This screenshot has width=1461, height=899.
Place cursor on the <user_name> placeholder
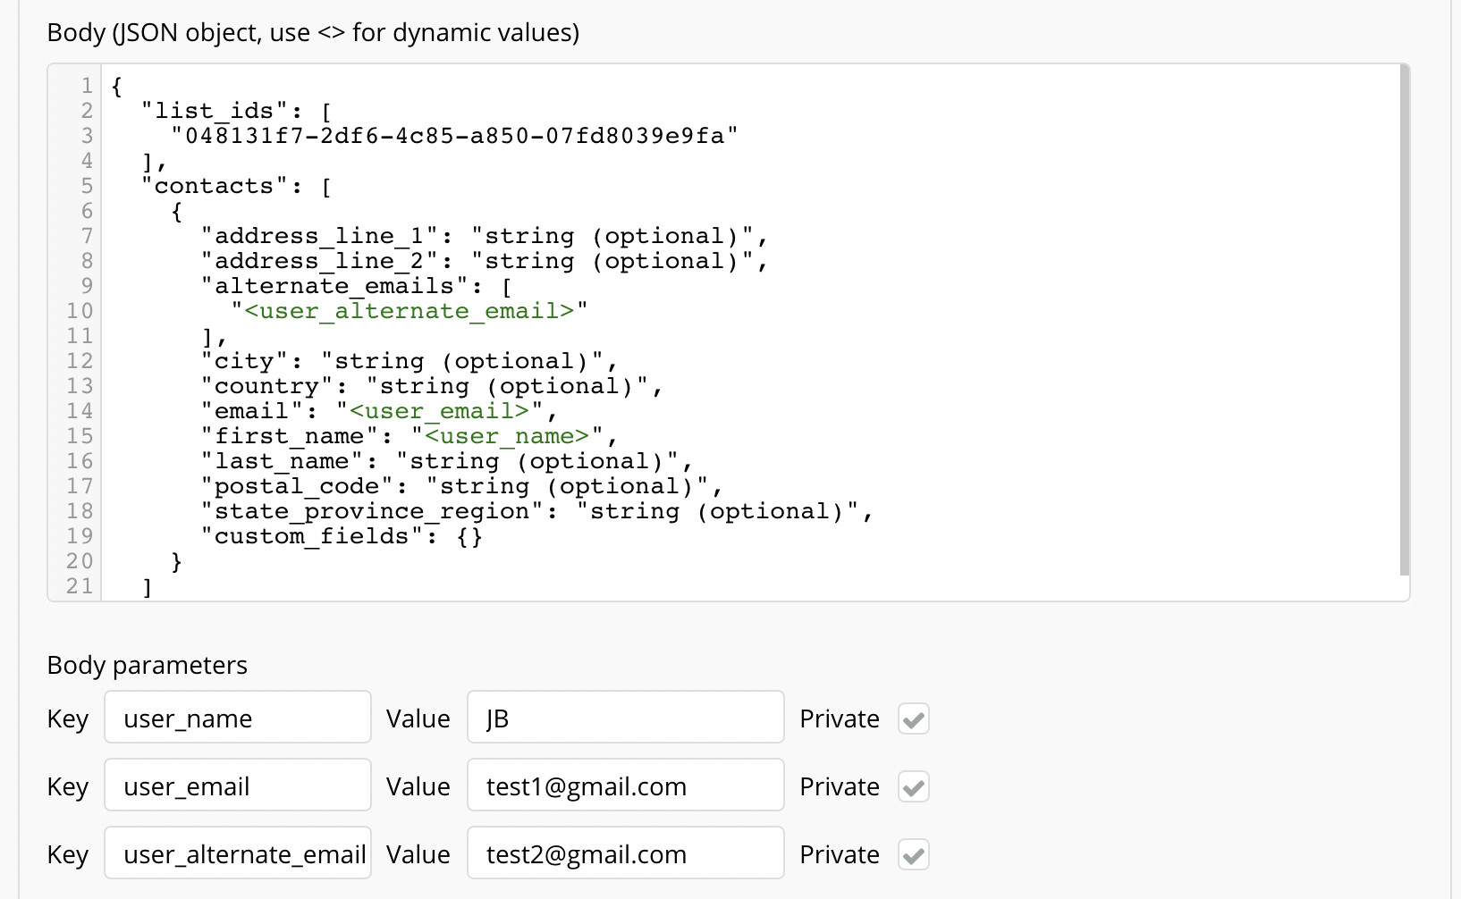(x=507, y=436)
